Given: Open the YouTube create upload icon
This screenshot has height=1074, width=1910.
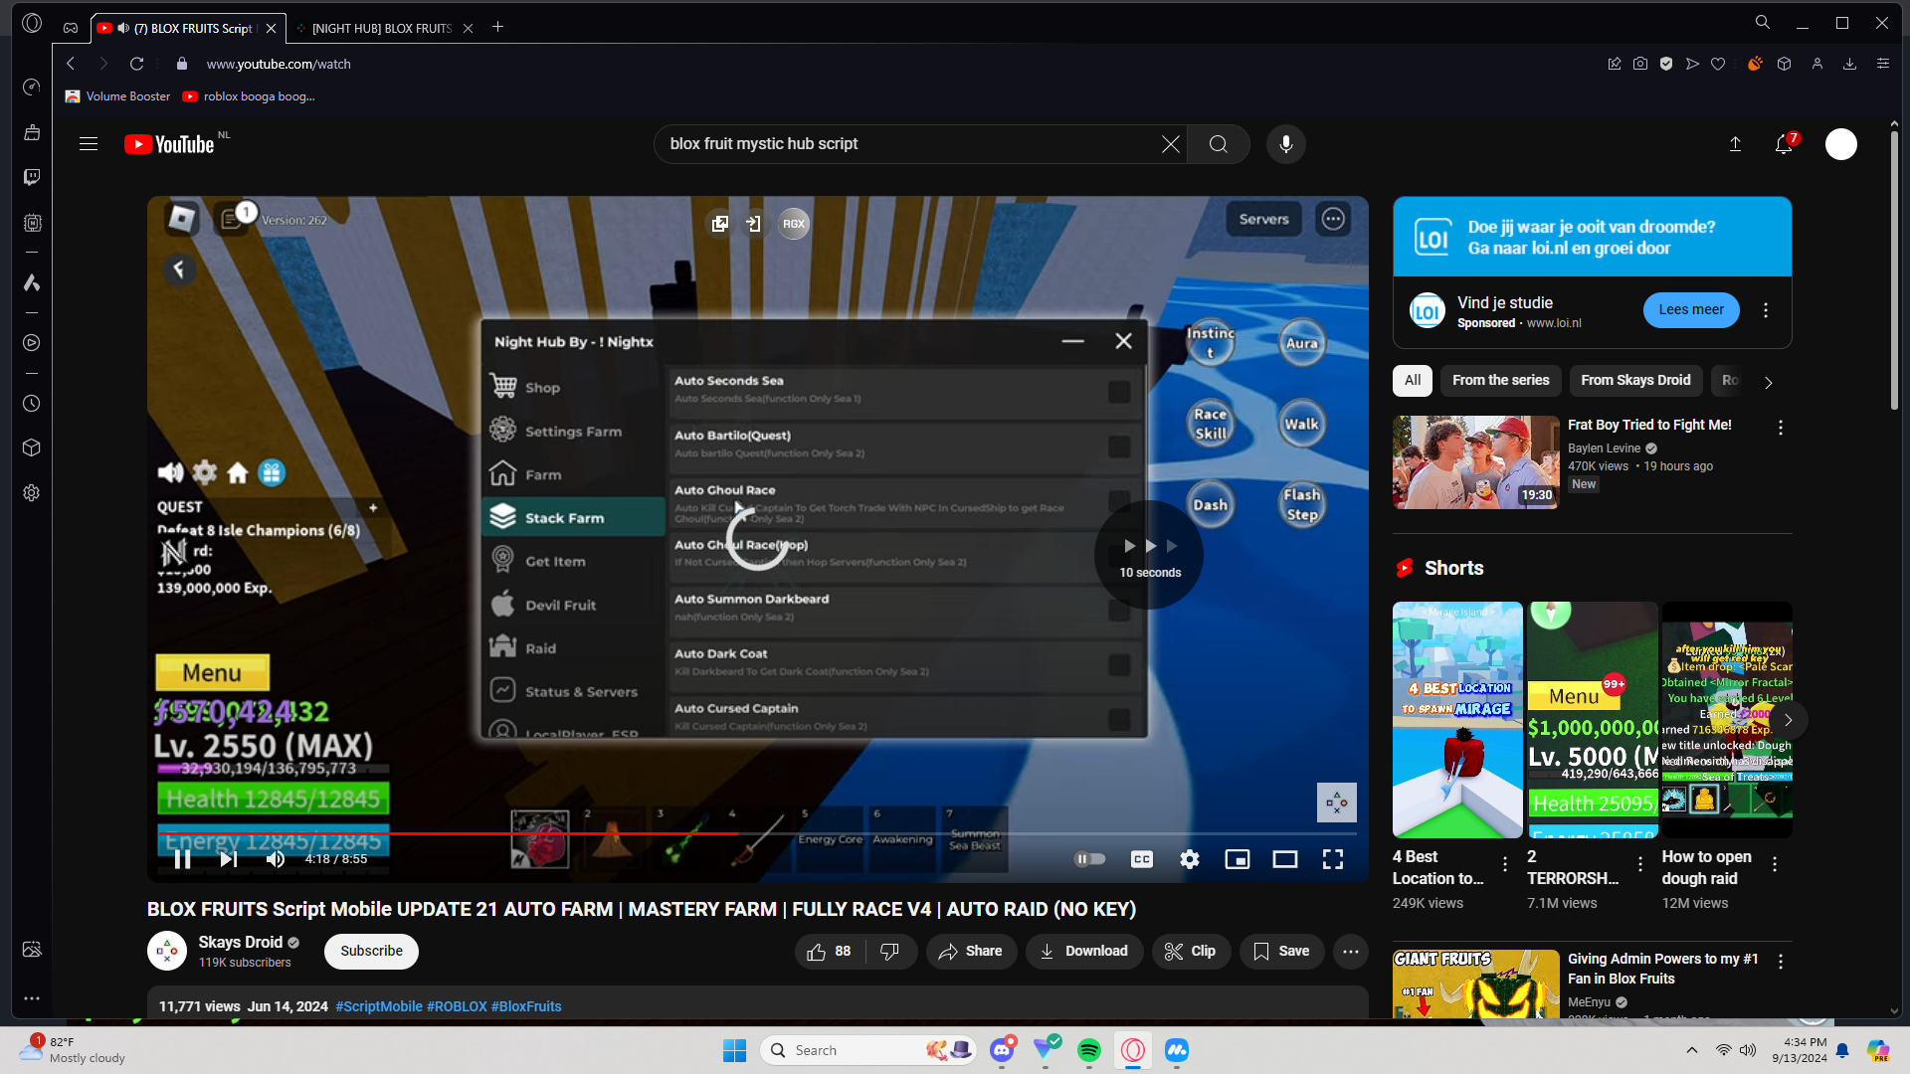Looking at the screenshot, I should pos(1735,144).
